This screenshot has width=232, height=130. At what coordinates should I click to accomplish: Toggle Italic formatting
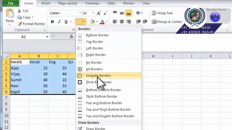point(59,22)
